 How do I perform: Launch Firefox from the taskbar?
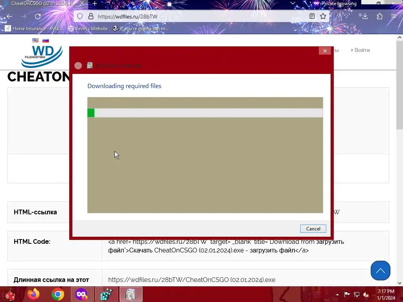click(33, 294)
